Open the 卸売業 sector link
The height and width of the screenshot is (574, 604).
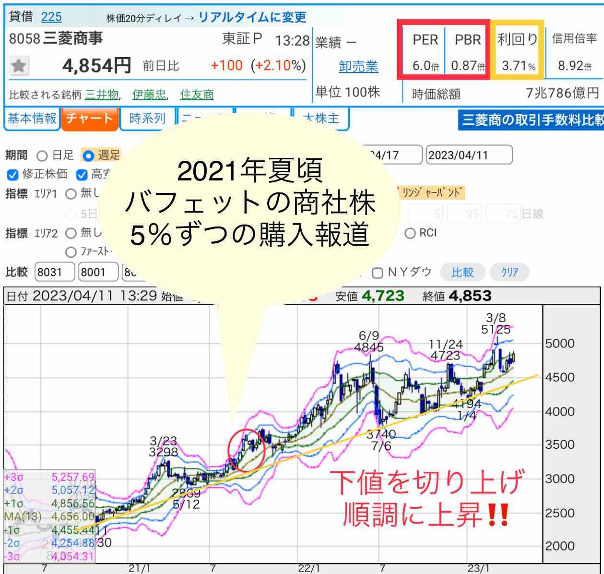358,66
